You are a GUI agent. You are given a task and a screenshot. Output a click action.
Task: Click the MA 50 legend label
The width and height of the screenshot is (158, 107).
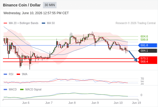click(x=51, y=23)
